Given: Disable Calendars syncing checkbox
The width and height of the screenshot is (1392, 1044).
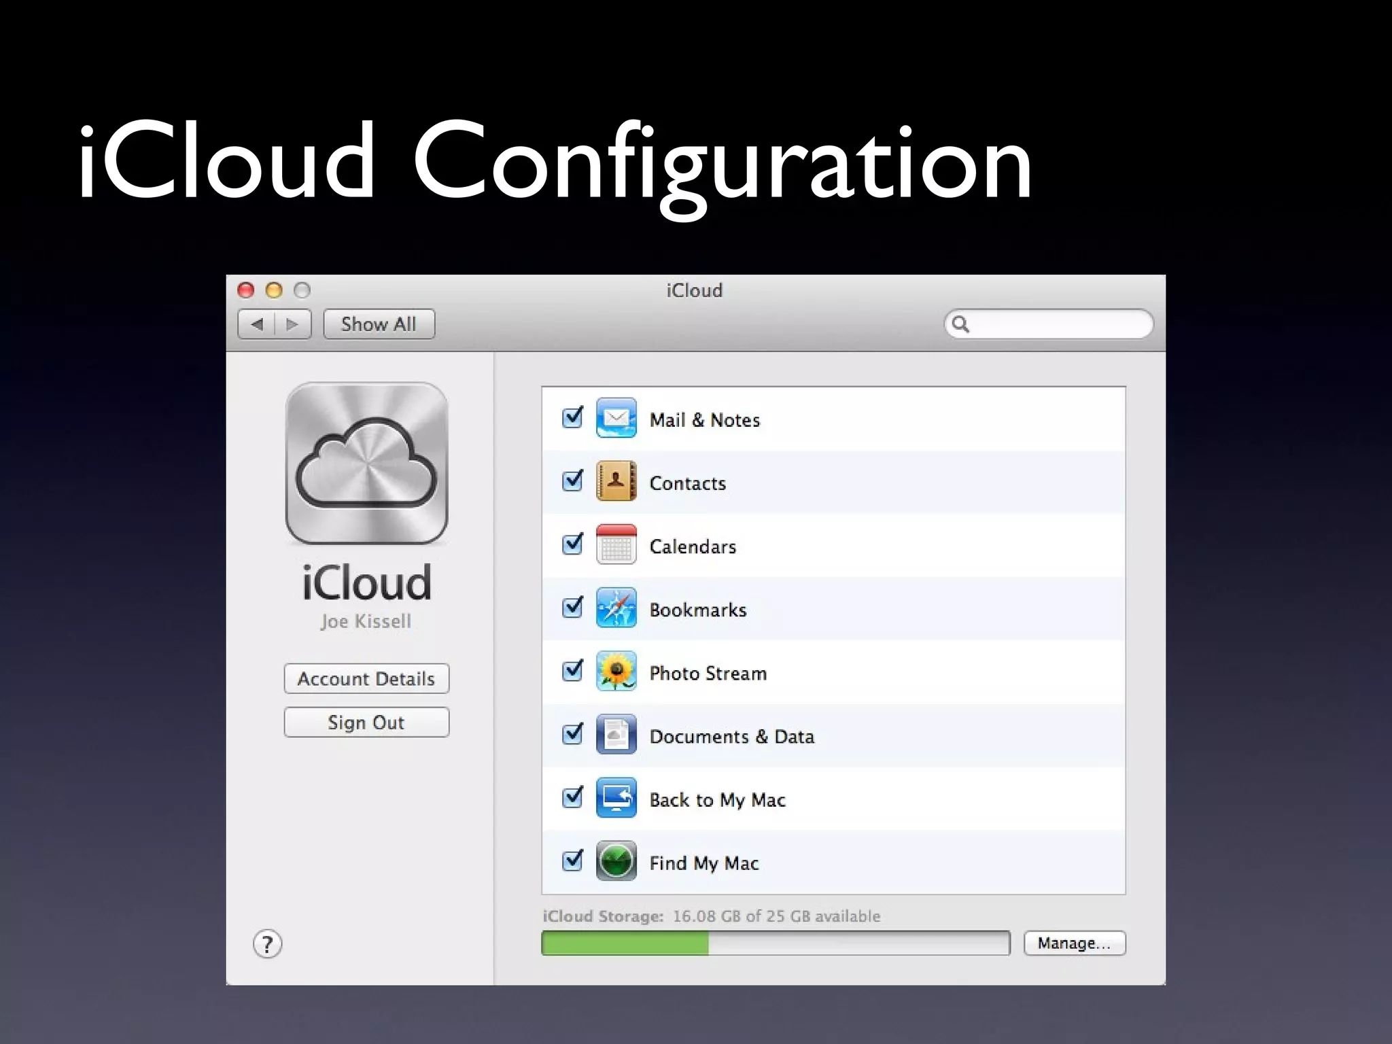Looking at the screenshot, I should click(572, 543).
